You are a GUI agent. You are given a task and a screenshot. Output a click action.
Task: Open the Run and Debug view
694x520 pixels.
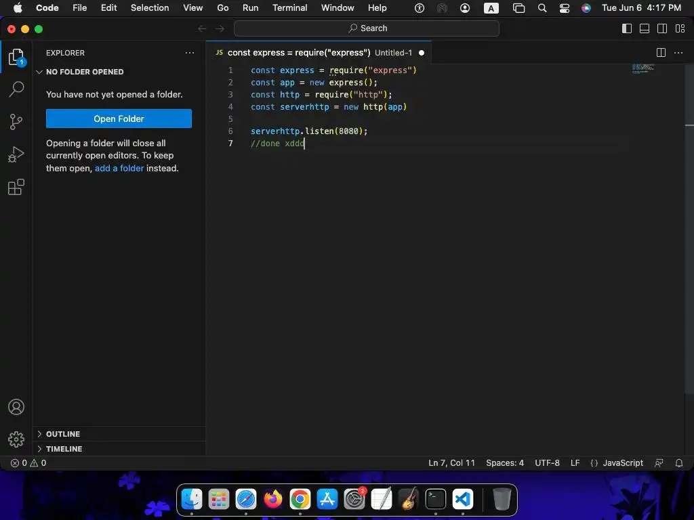pos(16,154)
